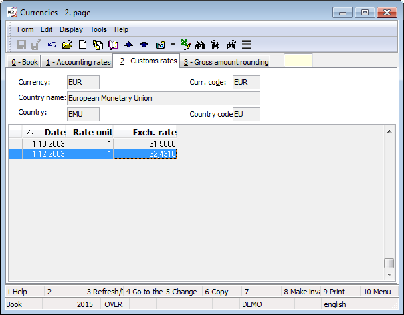This screenshot has width=404, height=315.
Task: Click binoculars find-next icon
Action: [231, 45]
